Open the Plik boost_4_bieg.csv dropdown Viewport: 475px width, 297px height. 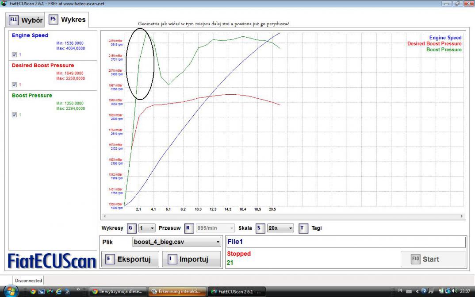[176, 242]
